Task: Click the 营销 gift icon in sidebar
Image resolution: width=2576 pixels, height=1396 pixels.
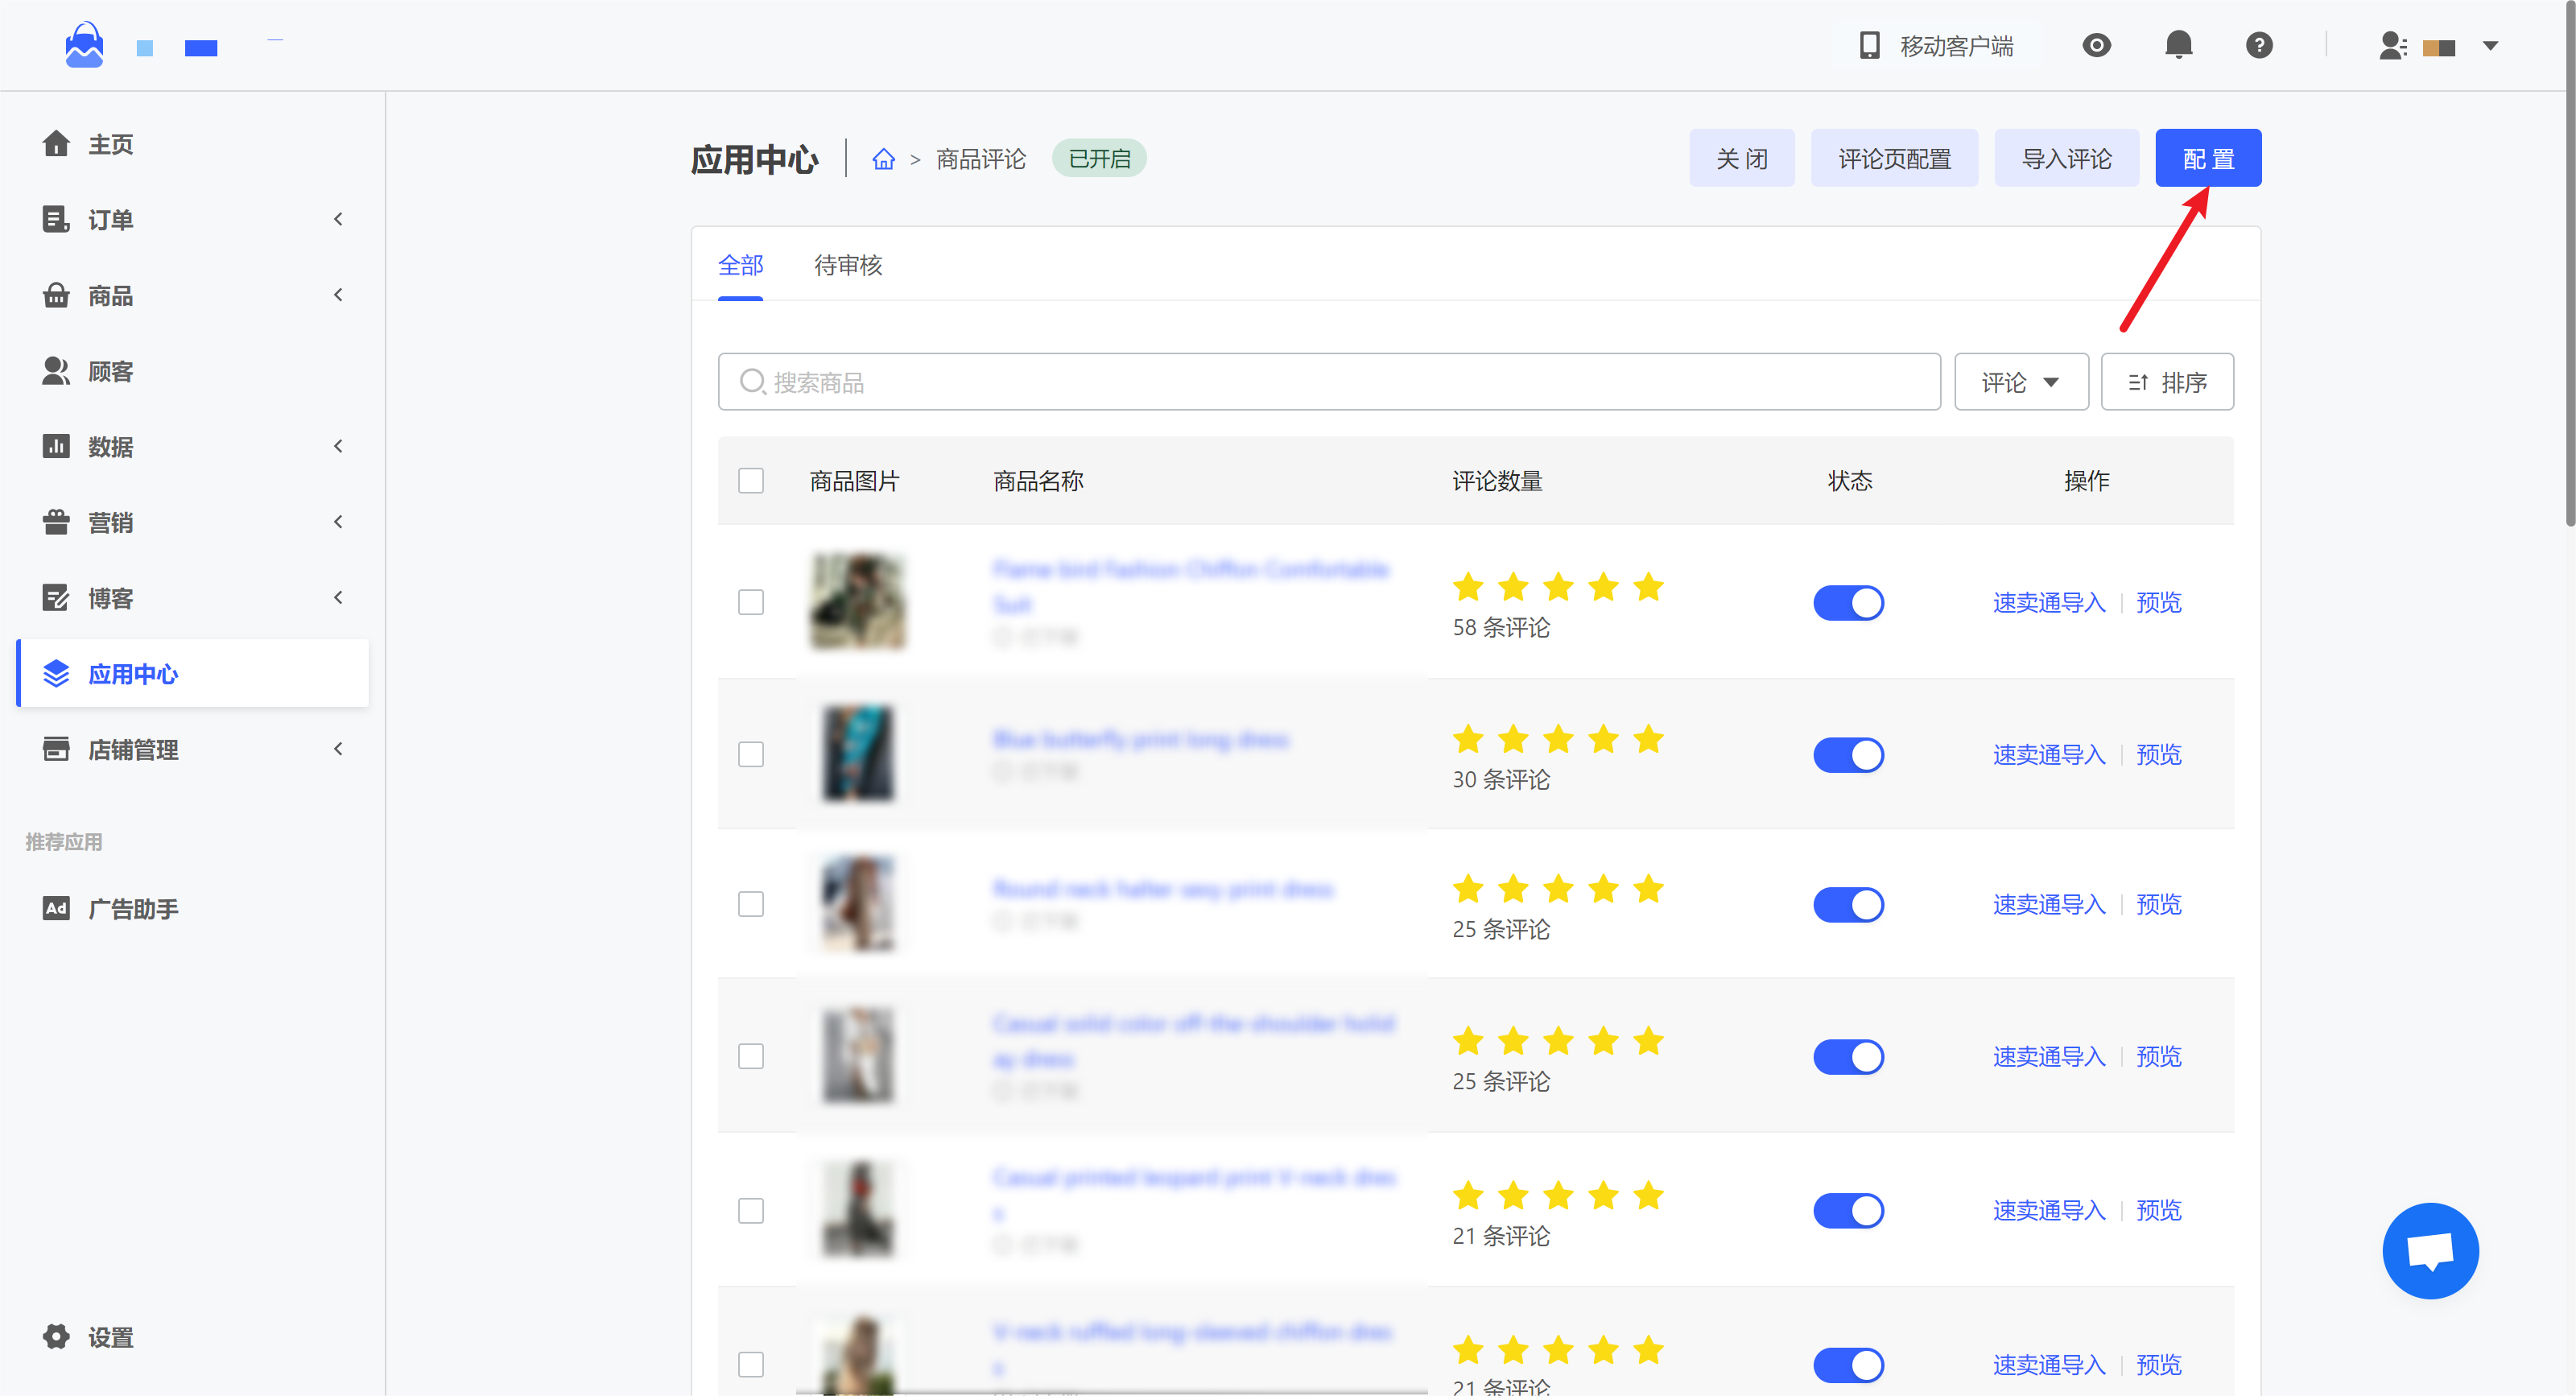Action: coord(56,522)
